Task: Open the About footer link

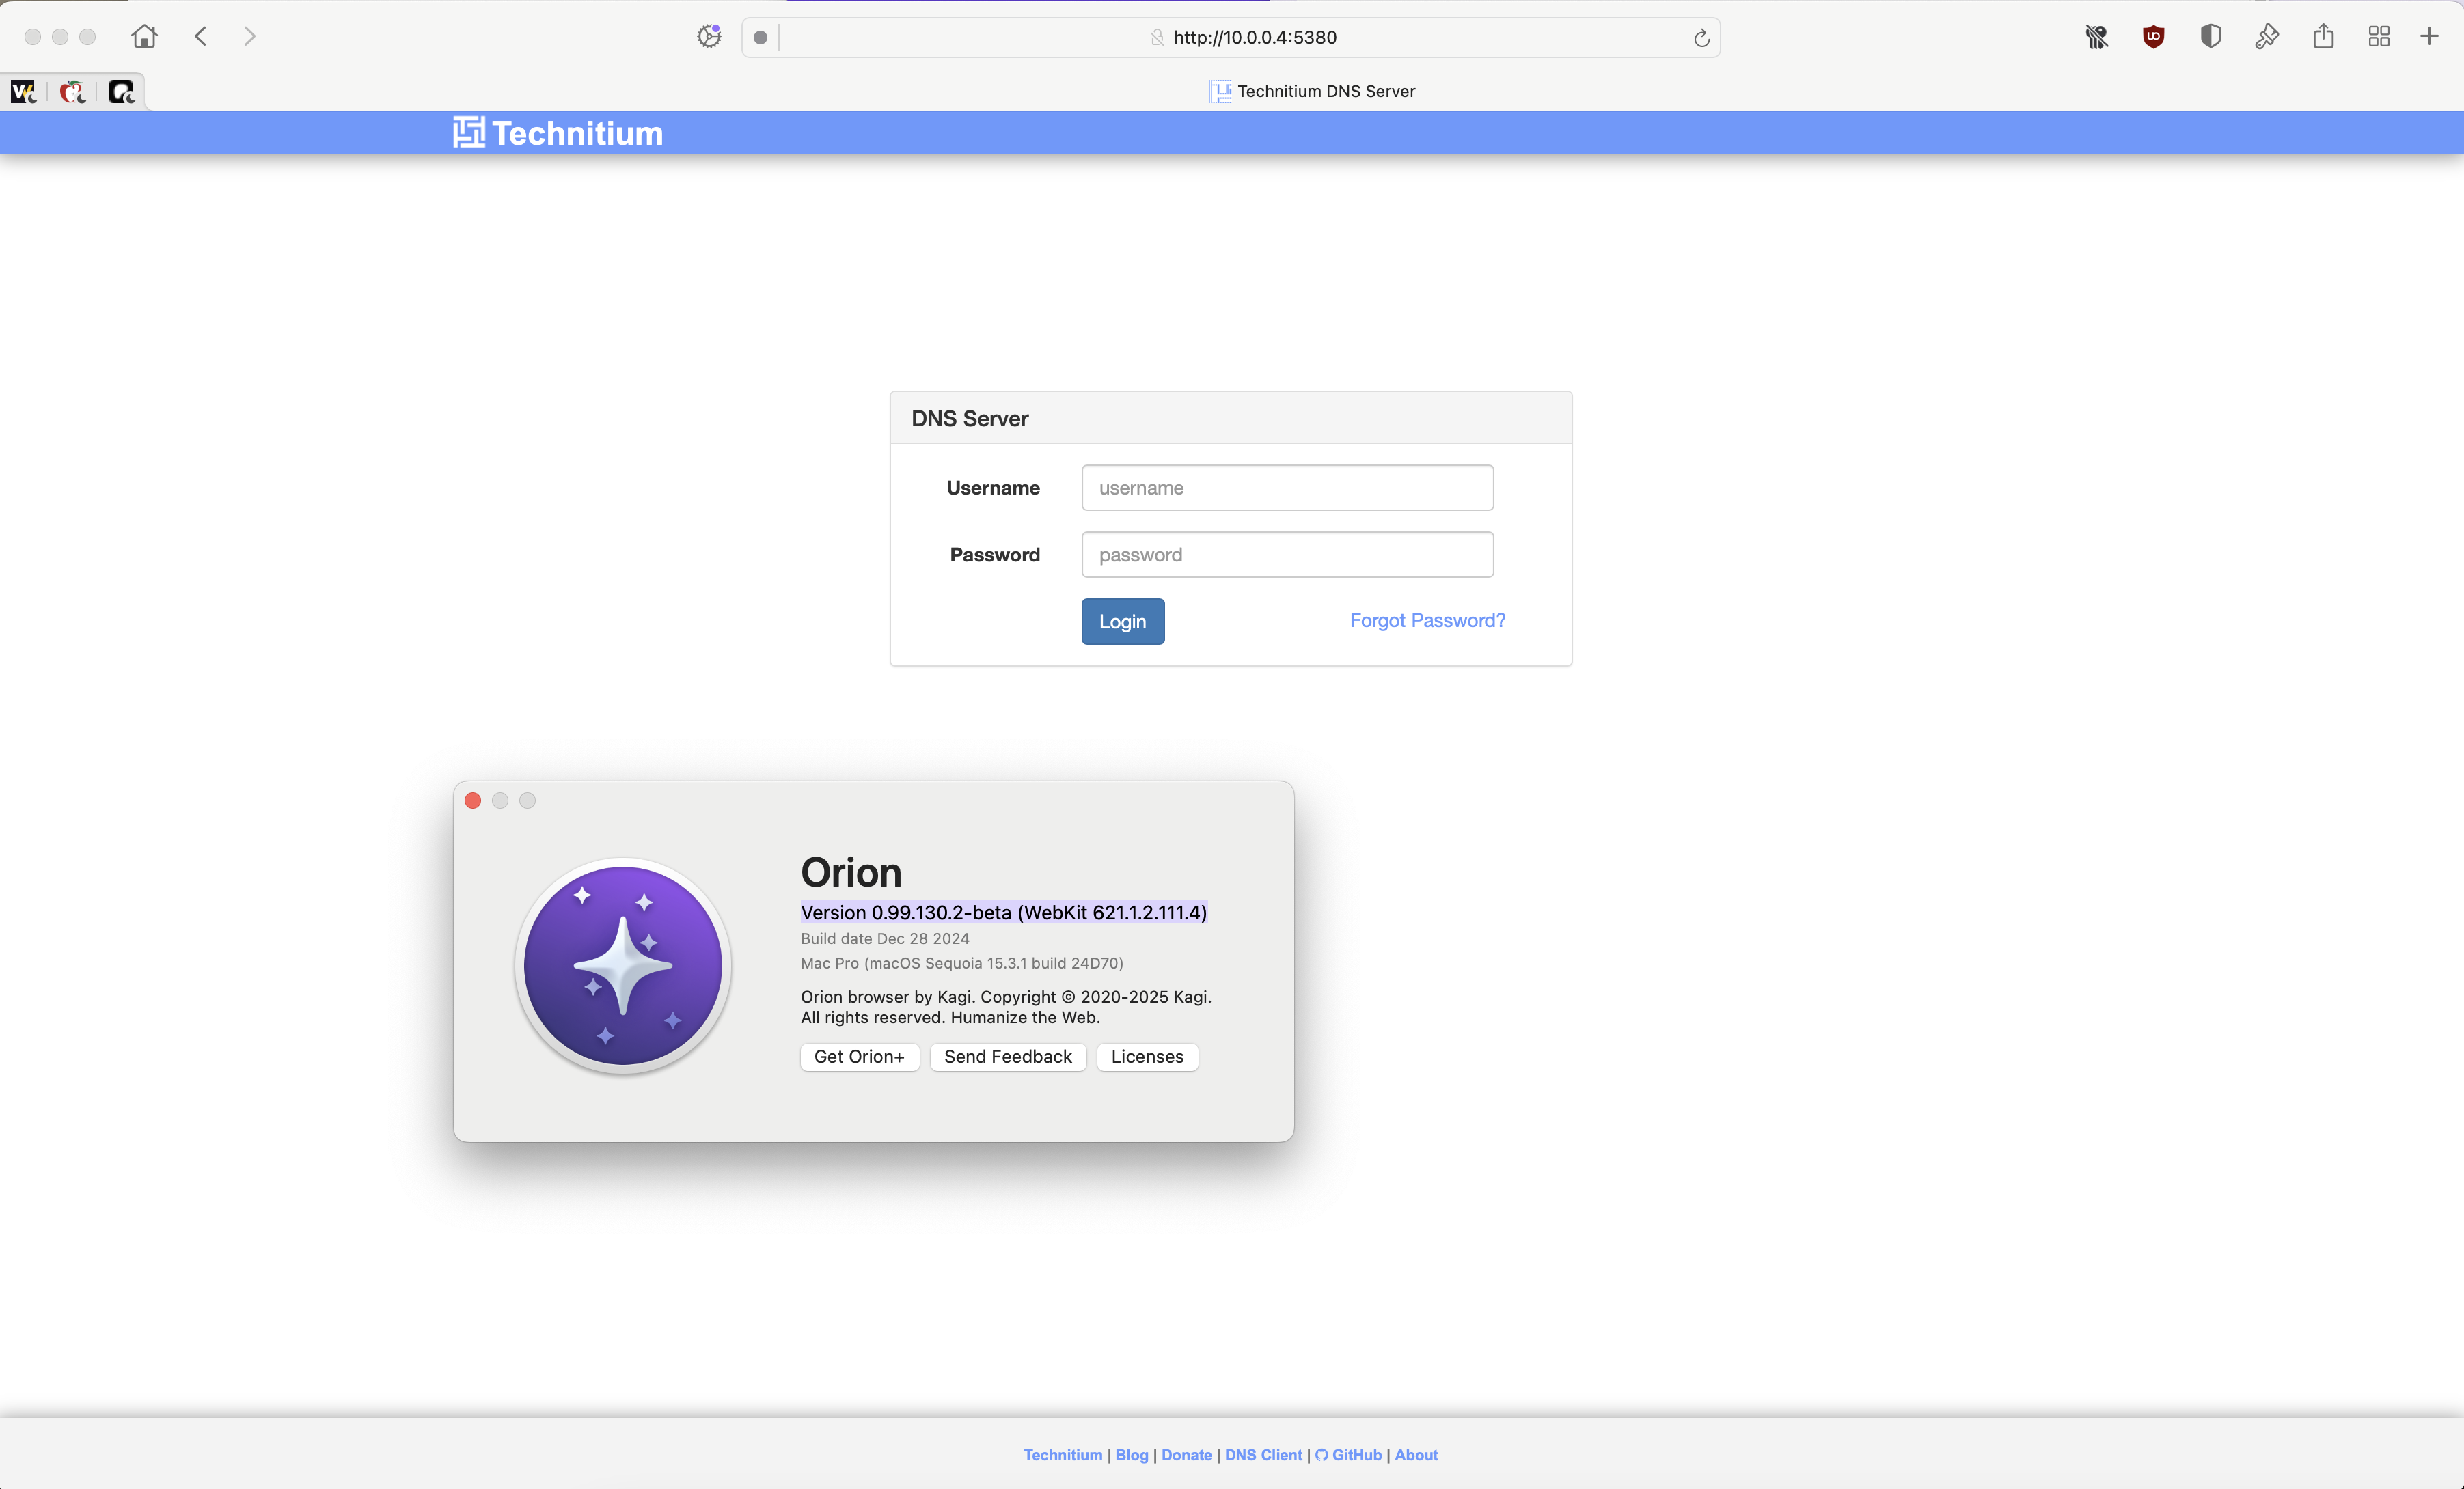Action: [x=1416, y=1455]
